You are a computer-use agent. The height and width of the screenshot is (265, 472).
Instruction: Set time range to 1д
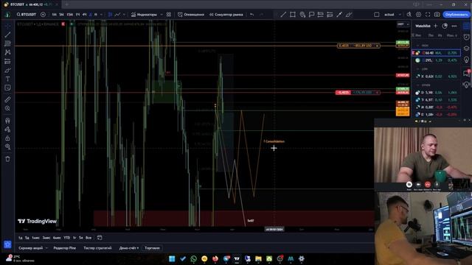click(20, 238)
